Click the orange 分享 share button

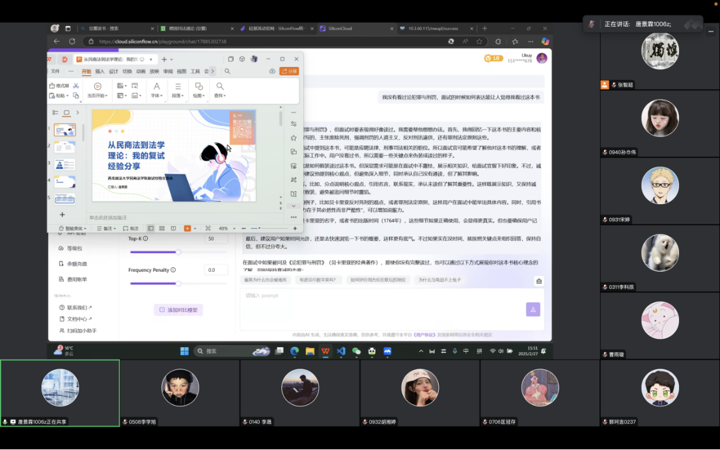[x=289, y=72]
